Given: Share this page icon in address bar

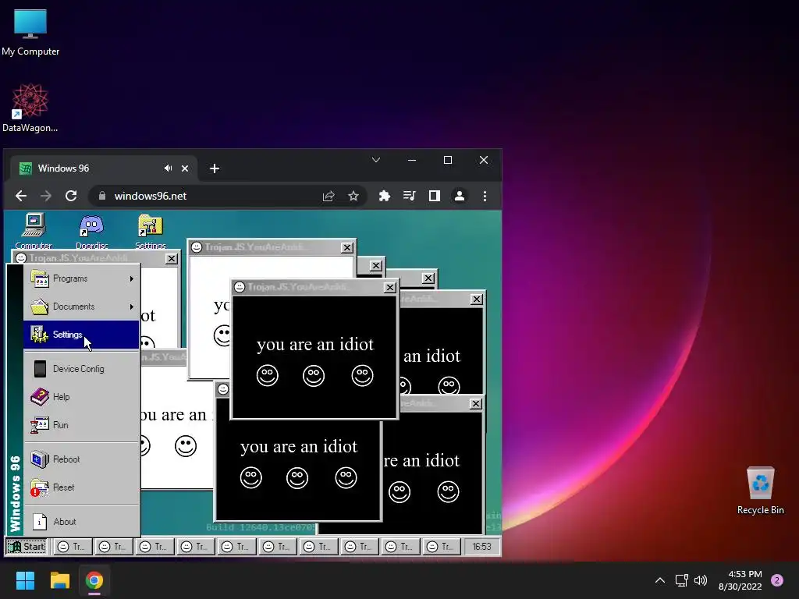Looking at the screenshot, I should coord(328,196).
